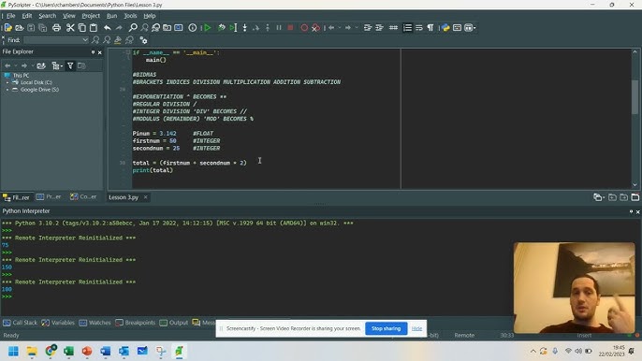The image size is (642, 361).
Task: Expand the Local Disk (C:) node
Action: 7,82
